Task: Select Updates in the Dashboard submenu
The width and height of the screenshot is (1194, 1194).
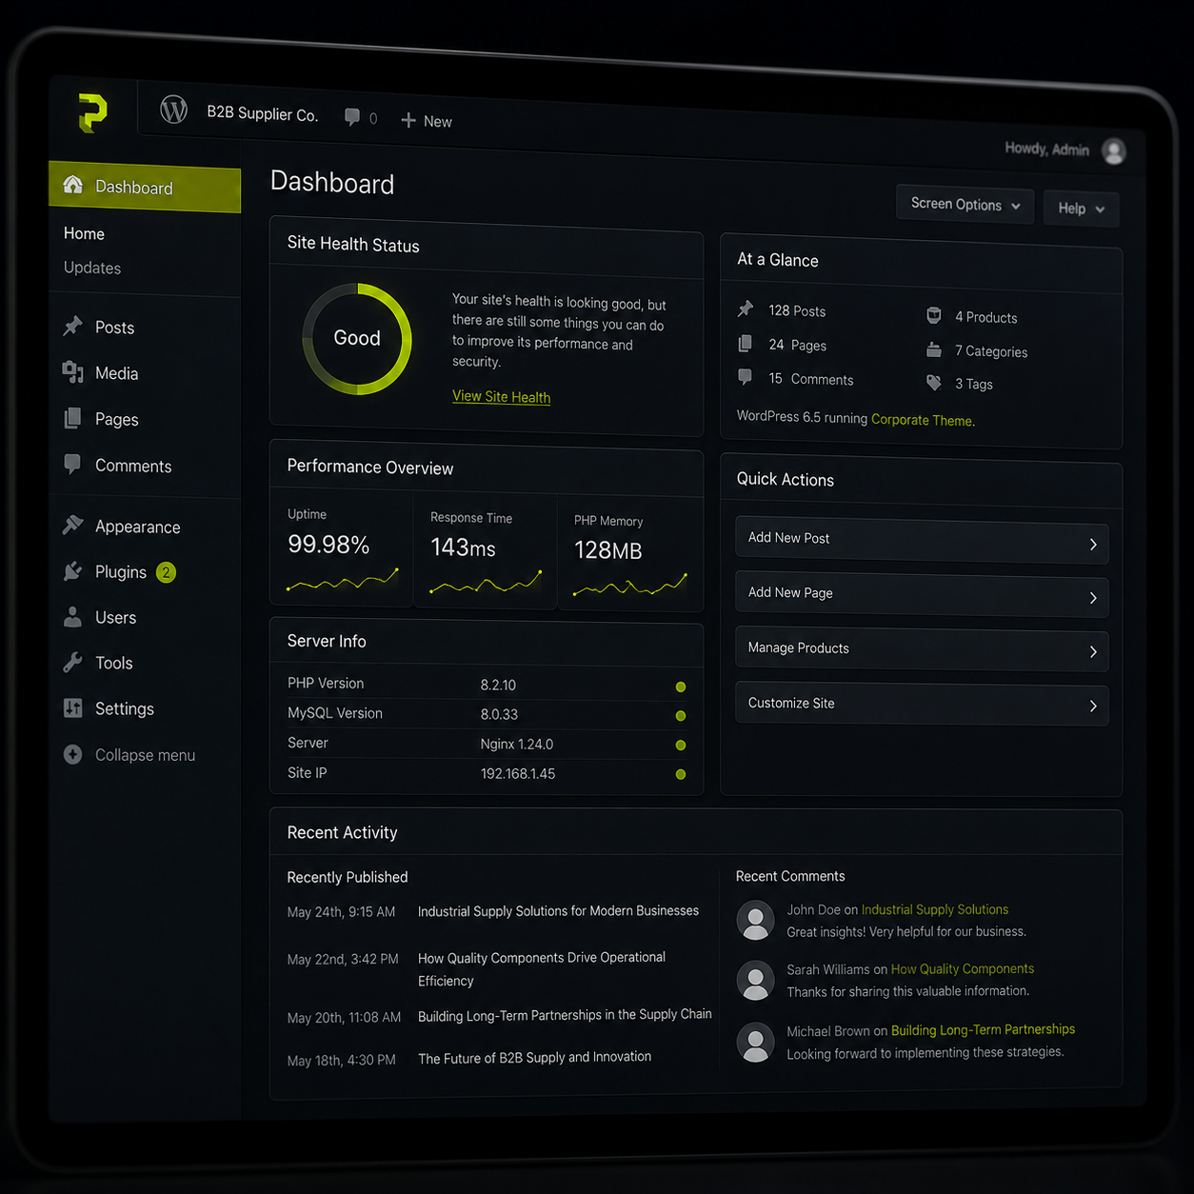Action: [x=92, y=268]
